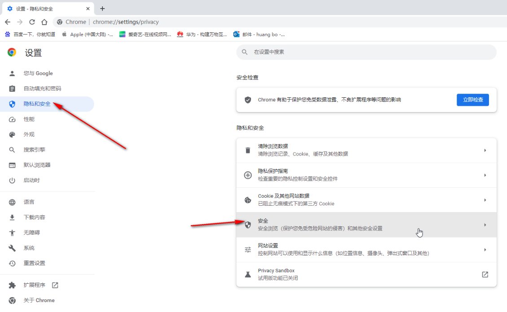
Task: Click the puzzle piece icon for 扩展程序
Action: (x=12, y=285)
